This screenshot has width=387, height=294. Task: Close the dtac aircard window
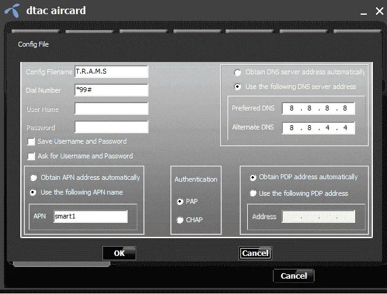[380, 11]
